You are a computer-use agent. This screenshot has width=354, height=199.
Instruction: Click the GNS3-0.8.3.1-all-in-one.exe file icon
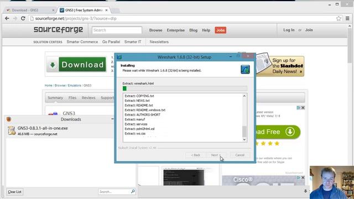[12, 130]
